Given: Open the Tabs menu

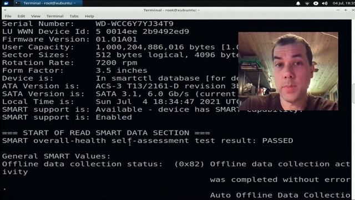Looking at the screenshot, I should tap(74, 16).
